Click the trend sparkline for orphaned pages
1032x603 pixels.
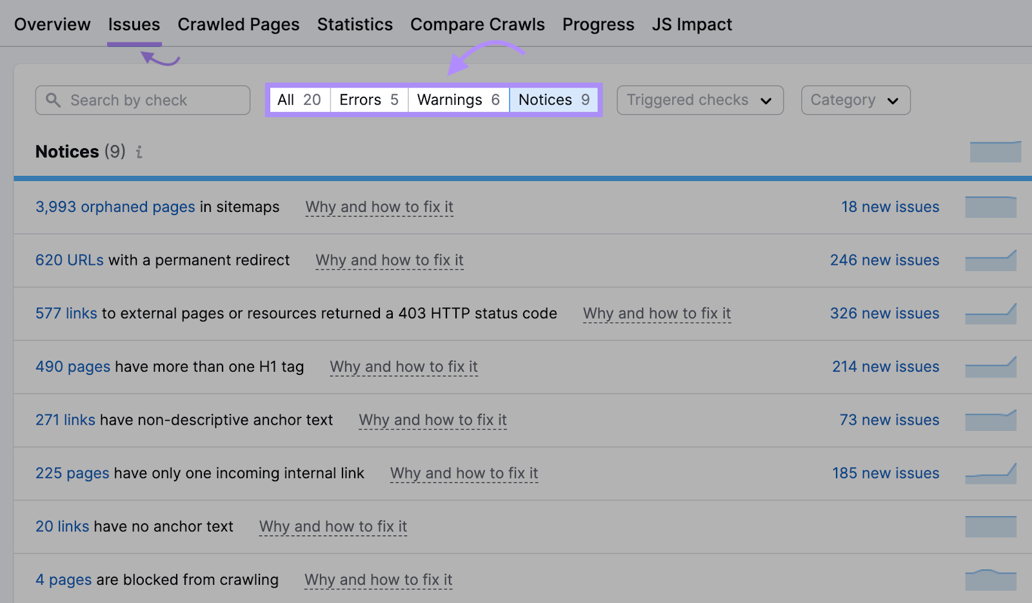[x=991, y=207]
